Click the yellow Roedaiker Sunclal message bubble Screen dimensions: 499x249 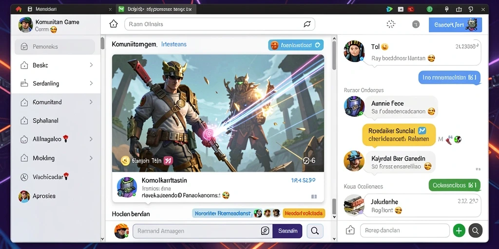click(399, 135)
